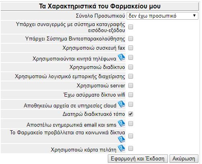
Task: Check the υπηρεσίες cloud checkbox
Action: 131,104
